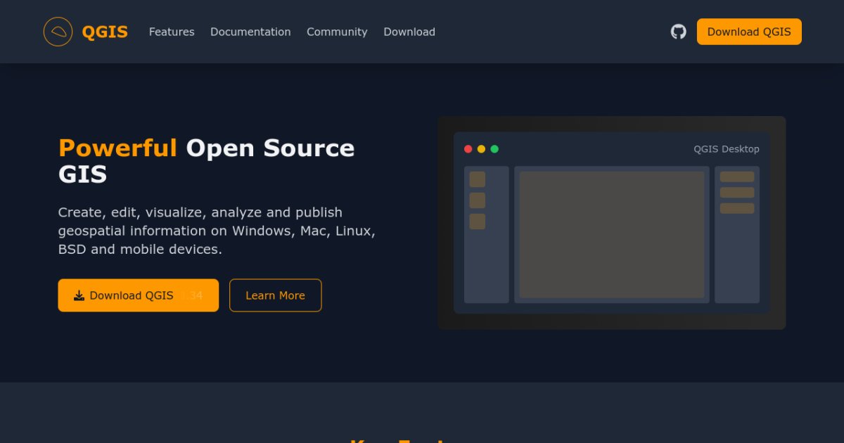Click the map canvas in the QGIS Desktop mockup

pos(612,234)
